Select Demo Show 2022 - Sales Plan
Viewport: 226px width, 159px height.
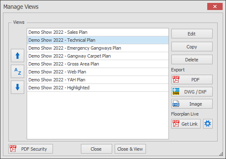[x=98, y=32]
